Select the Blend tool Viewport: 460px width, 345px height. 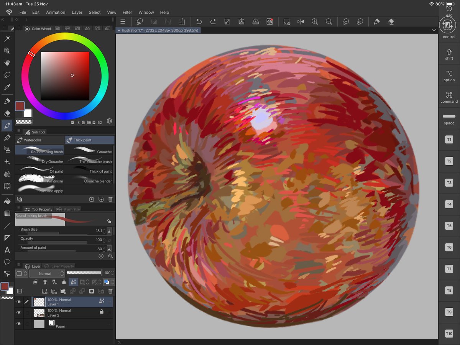point(7,174)
